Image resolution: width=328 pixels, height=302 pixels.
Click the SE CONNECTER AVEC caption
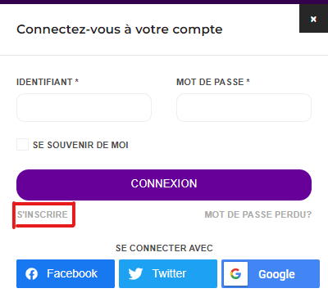pyautogui.click(x=164, y=248)
